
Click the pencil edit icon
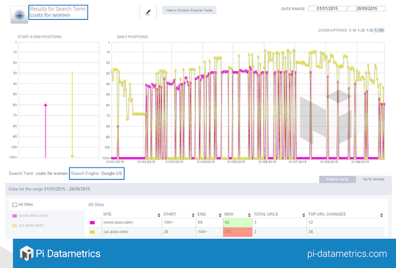pyautogui.click(x=148, y=12)
